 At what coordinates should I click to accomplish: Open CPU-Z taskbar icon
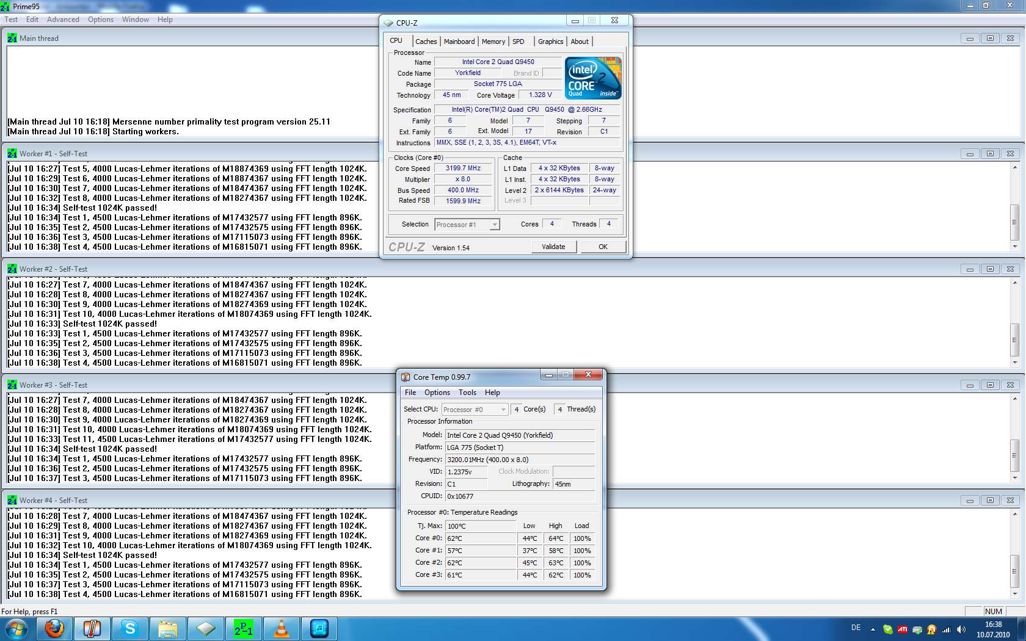[206, 628]
